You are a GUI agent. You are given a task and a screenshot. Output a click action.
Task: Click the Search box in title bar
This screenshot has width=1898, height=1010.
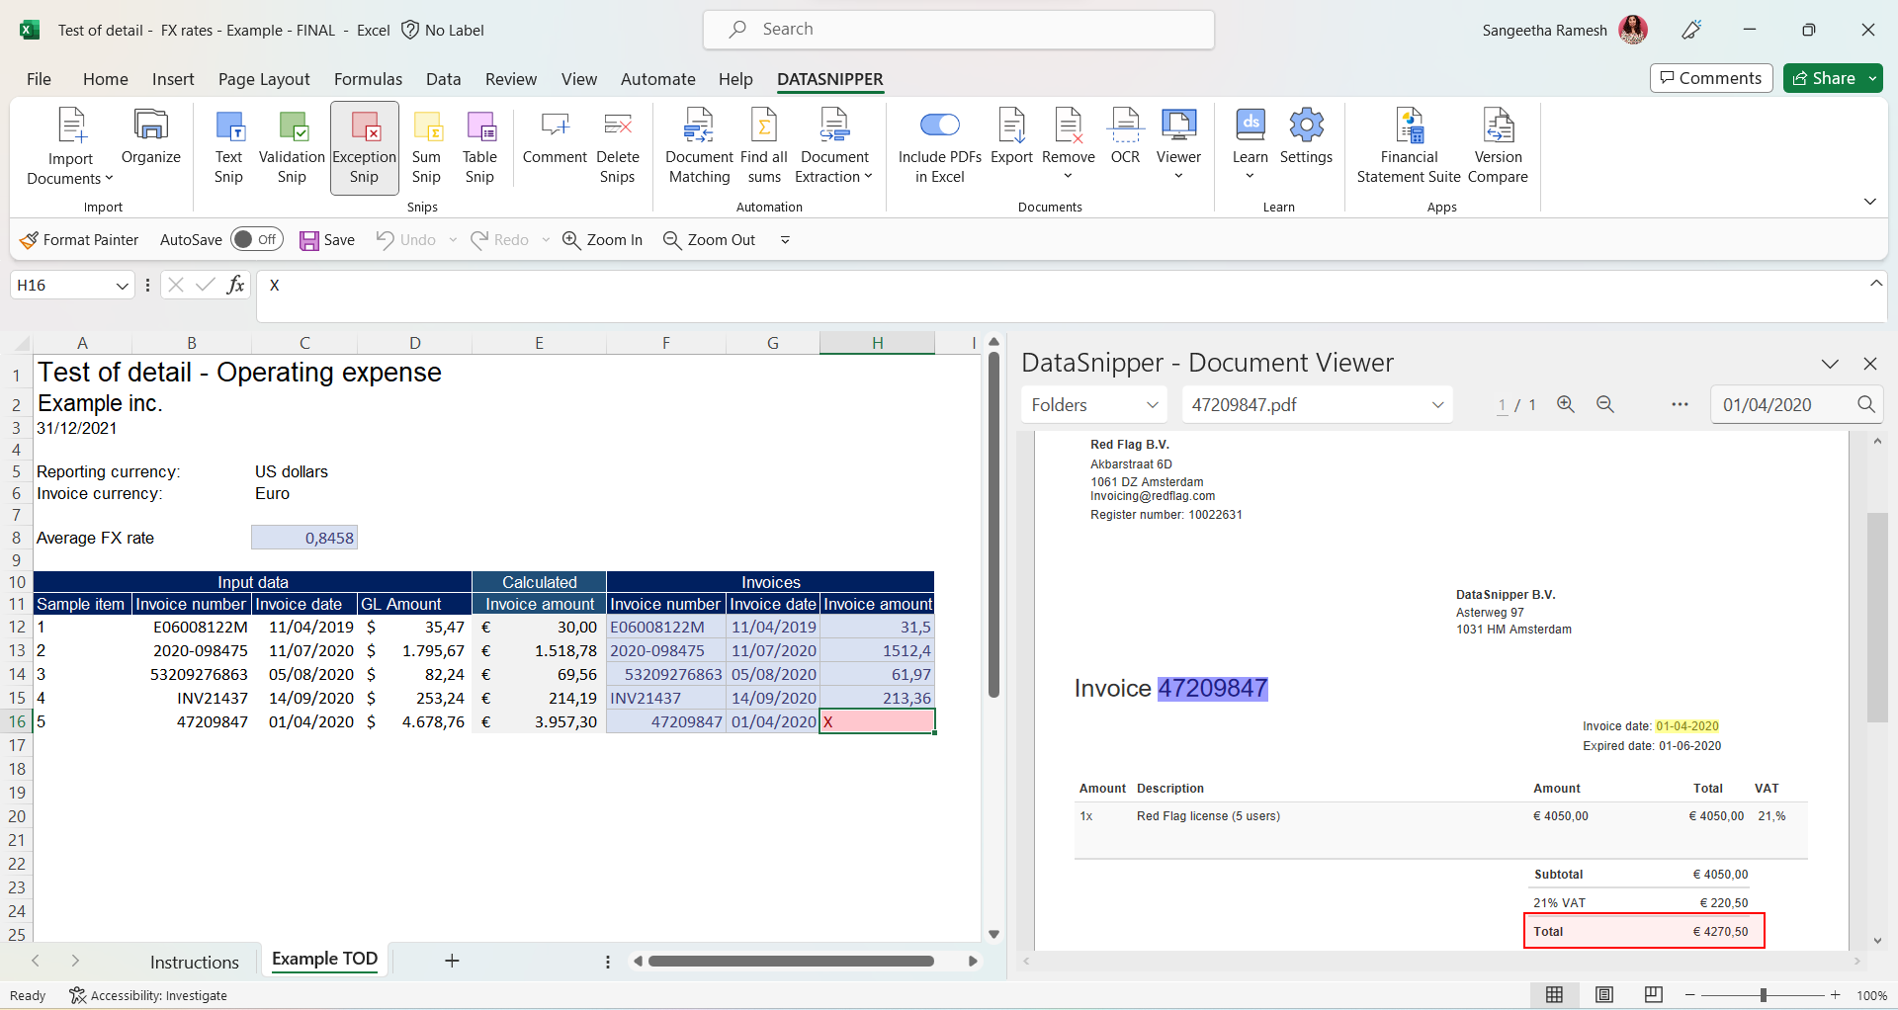(959, 30)
